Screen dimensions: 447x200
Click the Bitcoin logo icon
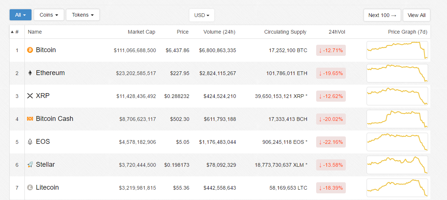click(30, 50)
